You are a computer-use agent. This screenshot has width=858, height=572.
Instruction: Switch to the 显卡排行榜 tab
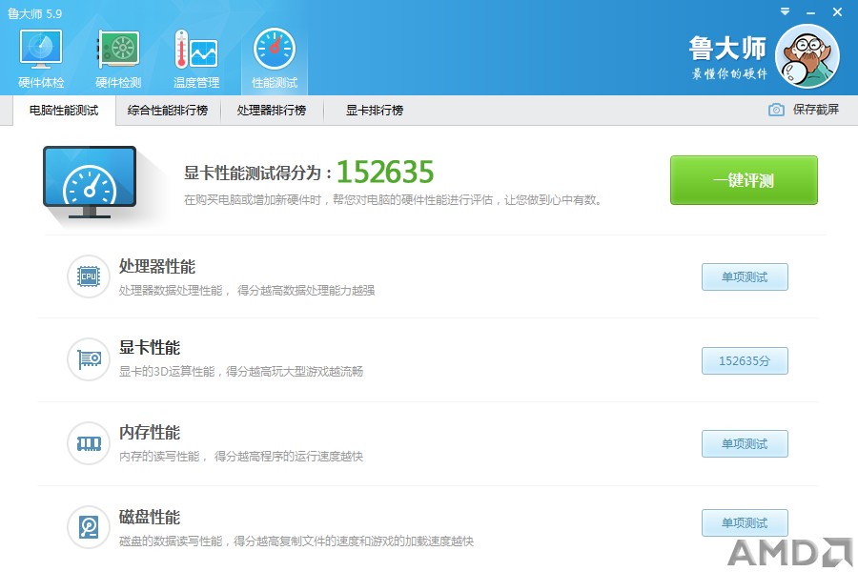[375, 111]
